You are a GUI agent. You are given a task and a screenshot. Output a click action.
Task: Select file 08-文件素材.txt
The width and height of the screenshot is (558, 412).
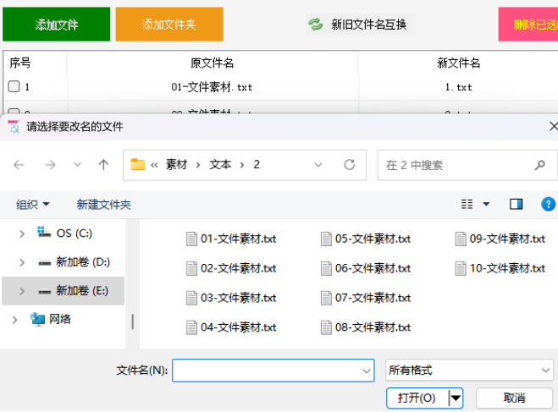click(366, 327)
